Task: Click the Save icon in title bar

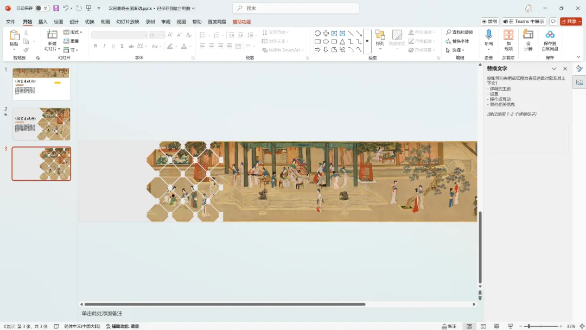Action: [56, 8]
